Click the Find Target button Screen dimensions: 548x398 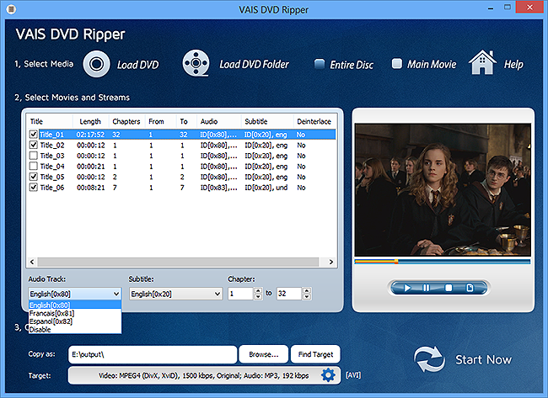click(x=315, y=354)
